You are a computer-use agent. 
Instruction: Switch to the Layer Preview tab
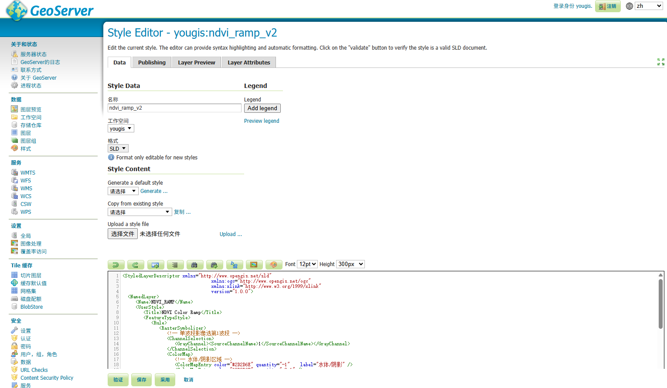click(x=196, y=63)
